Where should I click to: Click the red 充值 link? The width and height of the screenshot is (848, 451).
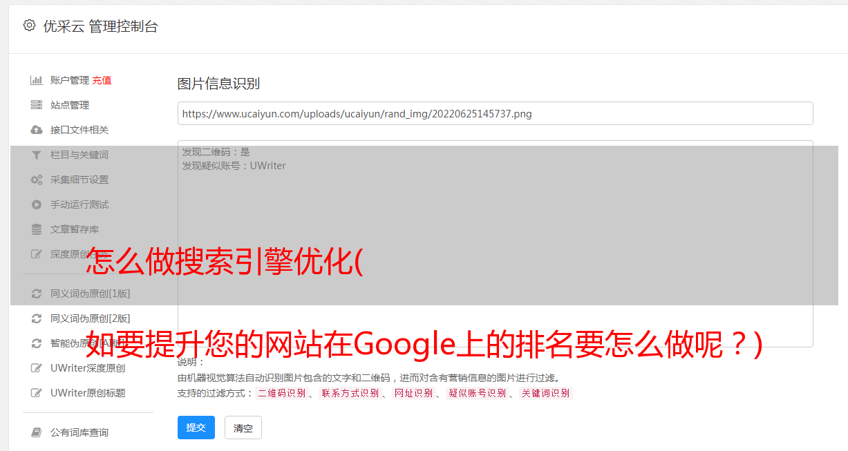(x=102, y=80)
